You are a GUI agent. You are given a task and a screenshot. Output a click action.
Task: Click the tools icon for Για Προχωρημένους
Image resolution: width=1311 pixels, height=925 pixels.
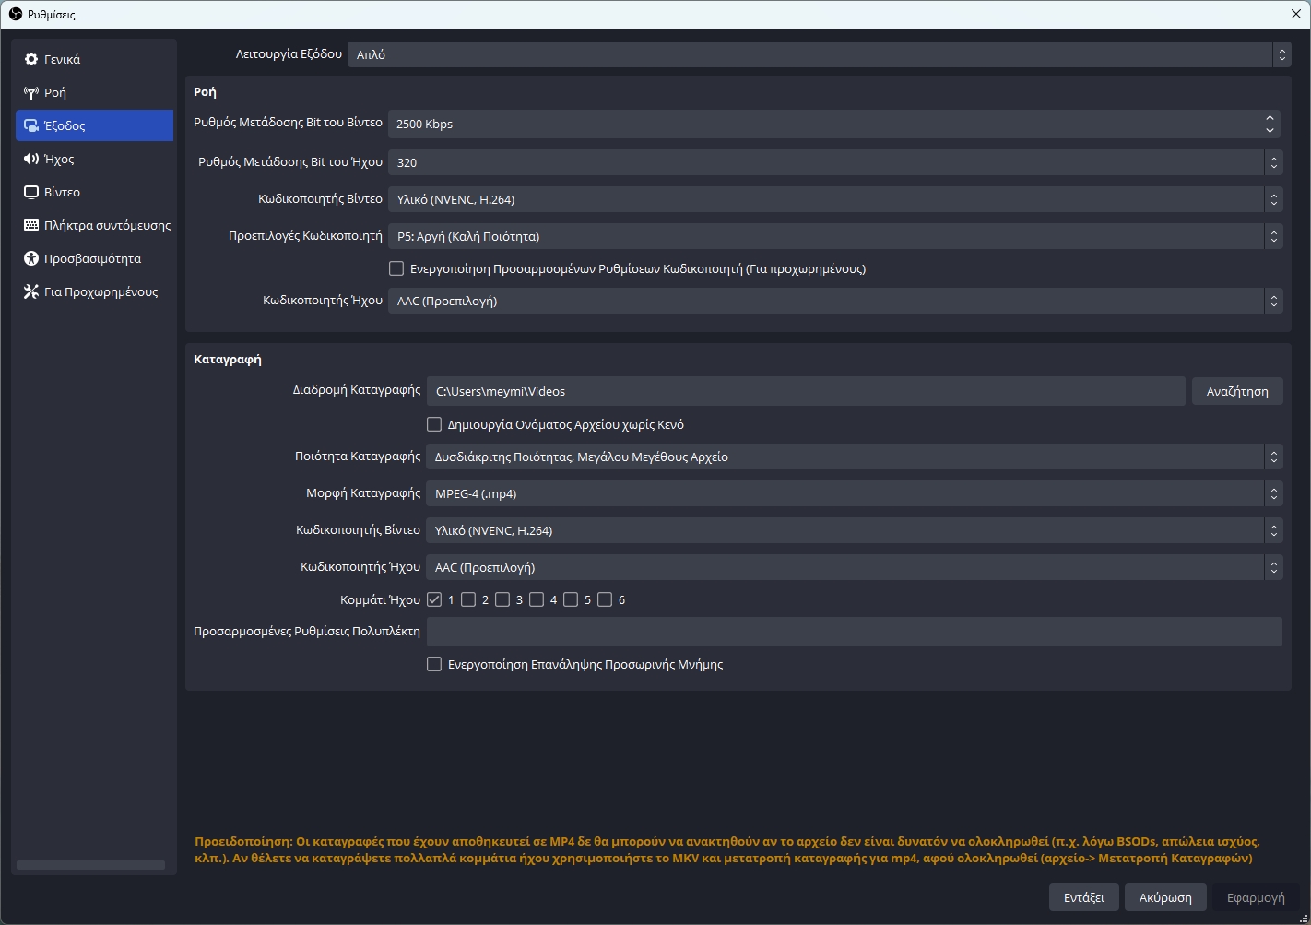(x=31, y=291)
